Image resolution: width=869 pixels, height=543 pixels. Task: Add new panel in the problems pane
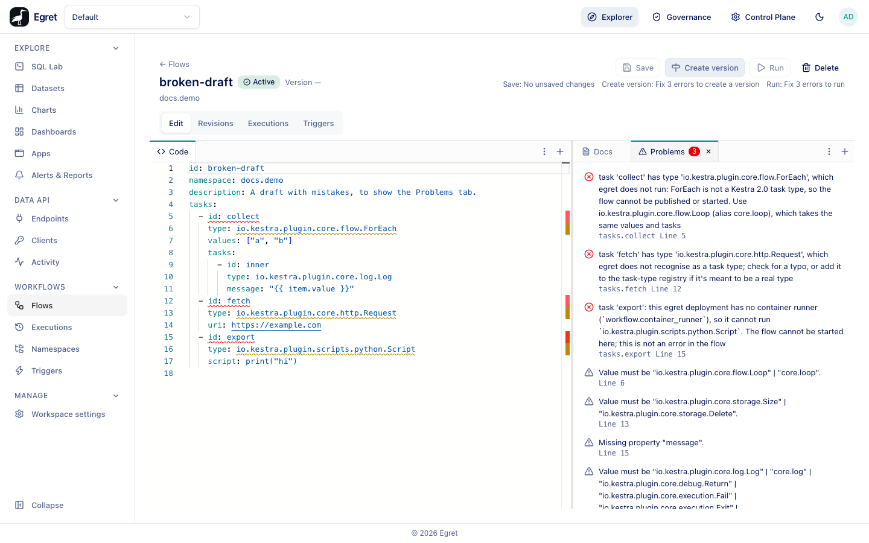pos(845,152)
